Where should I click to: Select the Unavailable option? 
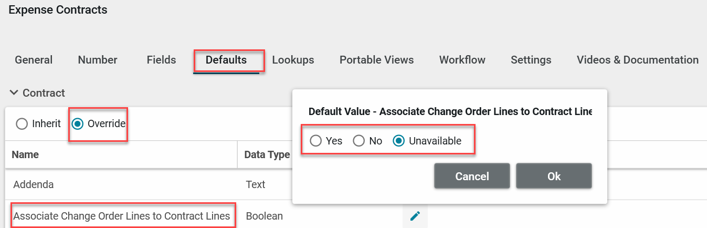(x=399, y=141)
